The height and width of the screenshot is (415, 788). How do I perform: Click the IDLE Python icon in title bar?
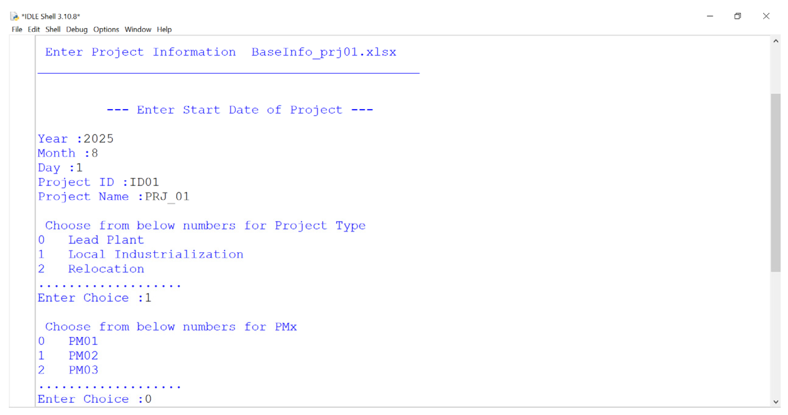coord(14,16)
